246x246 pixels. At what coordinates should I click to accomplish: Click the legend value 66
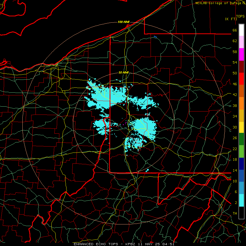coord(235,30)
